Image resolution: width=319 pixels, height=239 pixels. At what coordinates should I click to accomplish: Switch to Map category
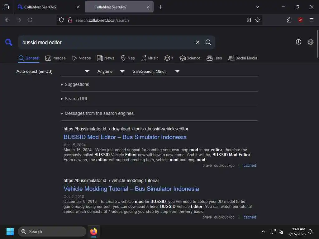pyautogui.click(x=128, y=58)
